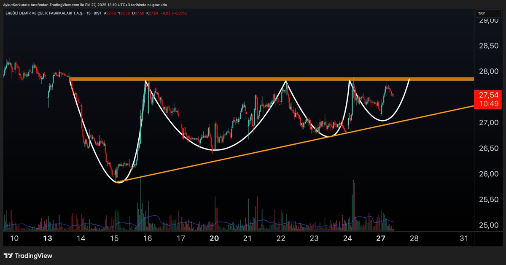
Task: Click the 28,00 price axis label
Action: (488, 71)
